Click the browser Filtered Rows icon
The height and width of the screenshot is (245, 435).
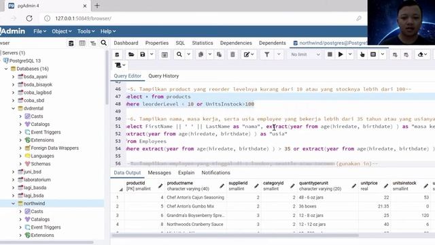93,43
